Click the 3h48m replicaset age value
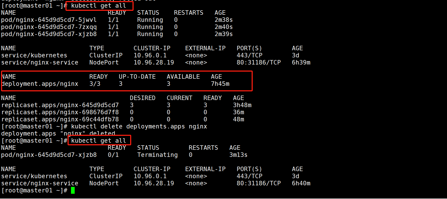Viewport: 447px width, 199px height. (x=242, y=105)
